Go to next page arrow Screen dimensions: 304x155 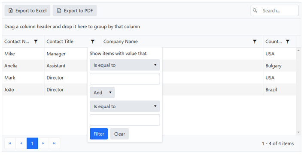(x=43, y=143)
